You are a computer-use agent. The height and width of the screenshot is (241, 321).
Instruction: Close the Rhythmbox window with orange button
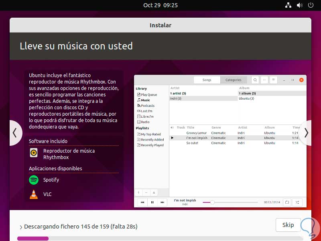click(x=301, y=80)
